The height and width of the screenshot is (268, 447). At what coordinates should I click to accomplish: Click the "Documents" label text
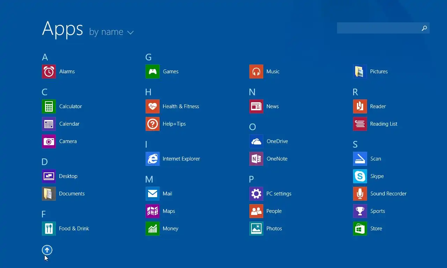click(x=72, y=194)
